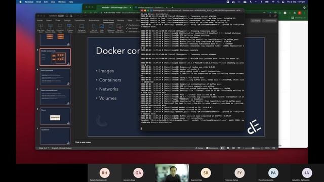The width and height of the screenshot is (324, 182).
Task: Click the Share button in PowerPoint
Action: [256, 21]
